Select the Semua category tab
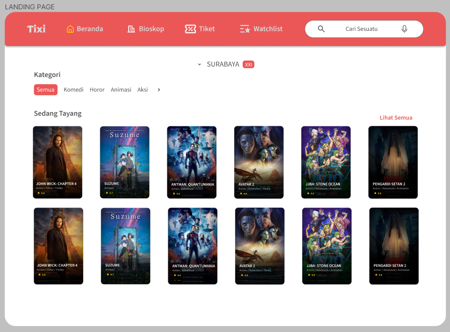The image size is (450, 332). click(x=45, y=90)
